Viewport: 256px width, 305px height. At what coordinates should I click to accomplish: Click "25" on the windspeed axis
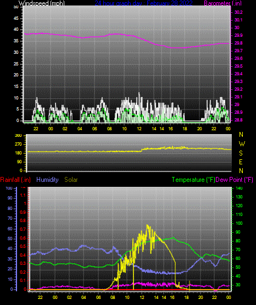tap(16, 64)
